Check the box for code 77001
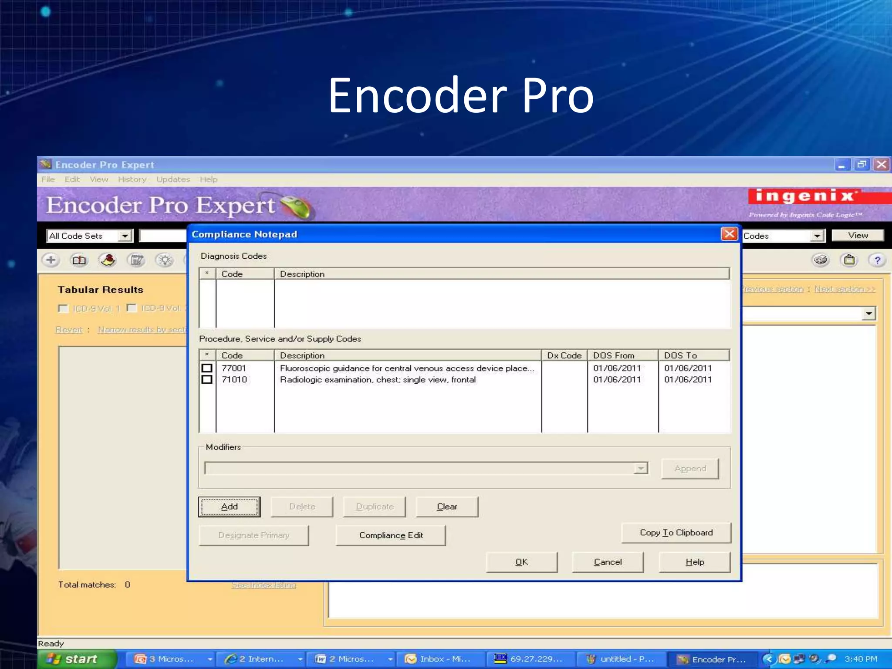This screenshot has width=892, height=669. pyautogui.click(x=207, y=368)
